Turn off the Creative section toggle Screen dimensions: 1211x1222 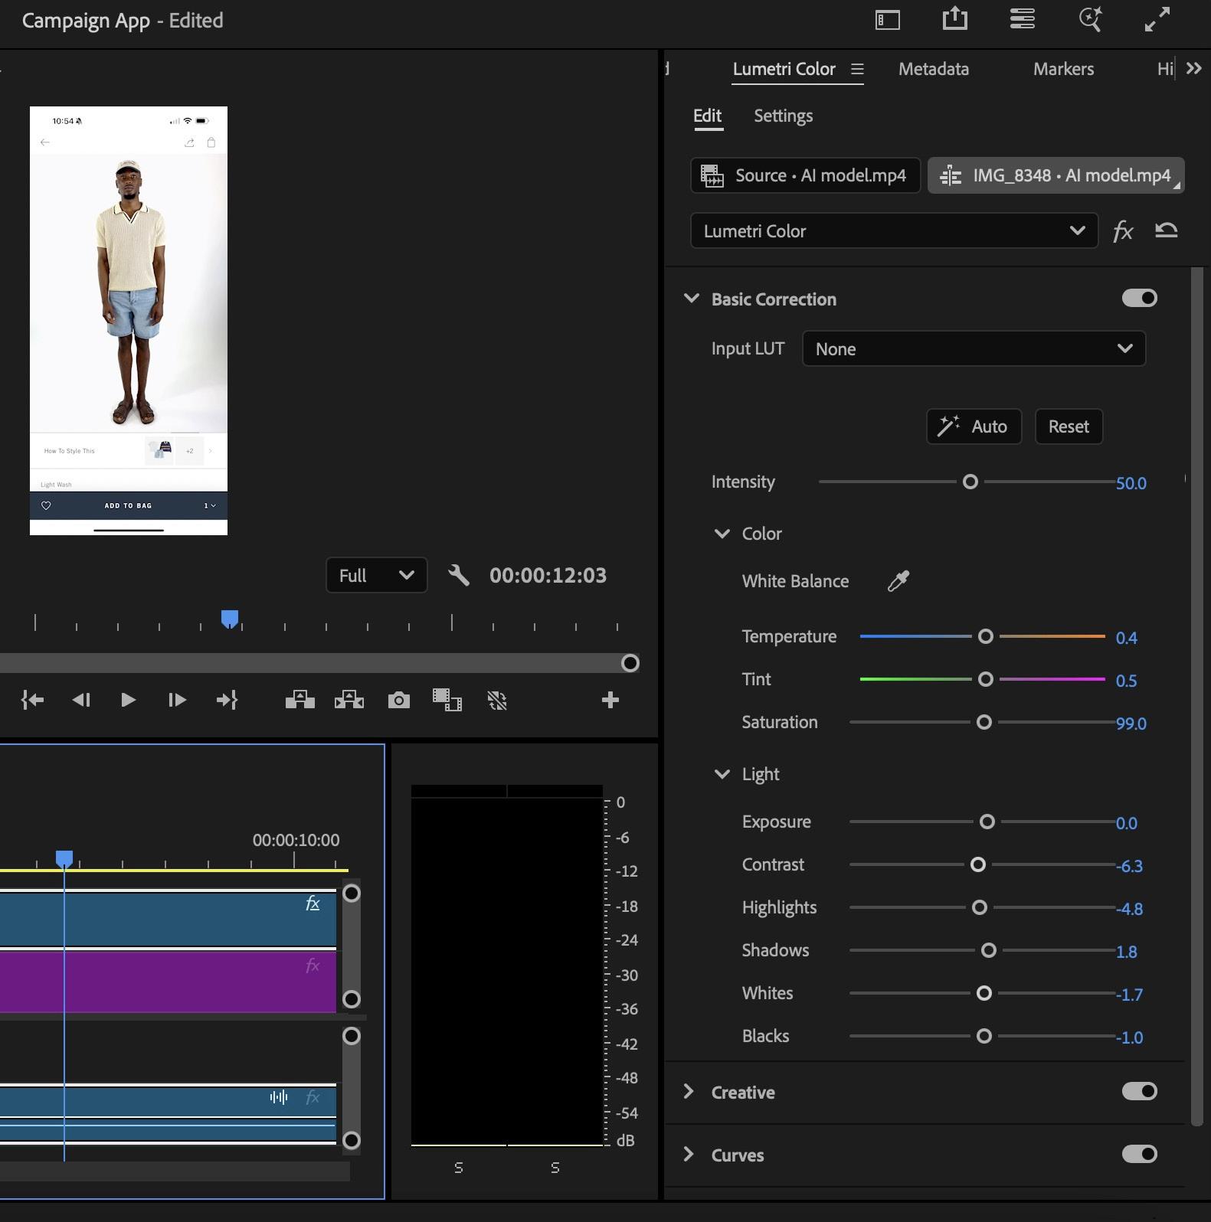click(x=1139, y=1092)
